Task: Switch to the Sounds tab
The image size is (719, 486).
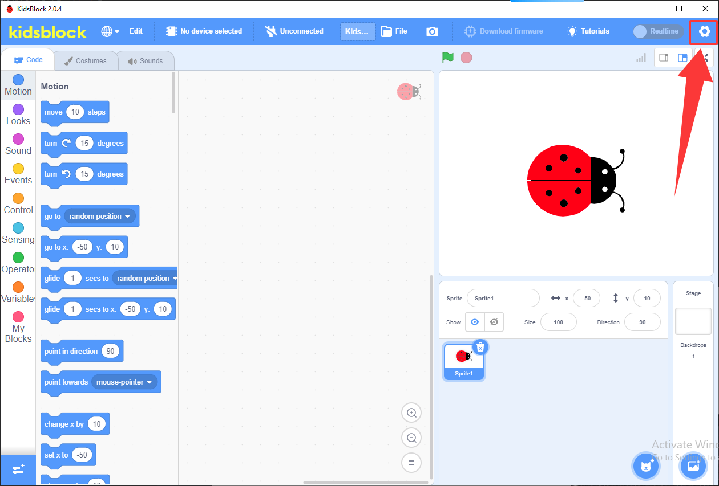Action: pos(146,61)
